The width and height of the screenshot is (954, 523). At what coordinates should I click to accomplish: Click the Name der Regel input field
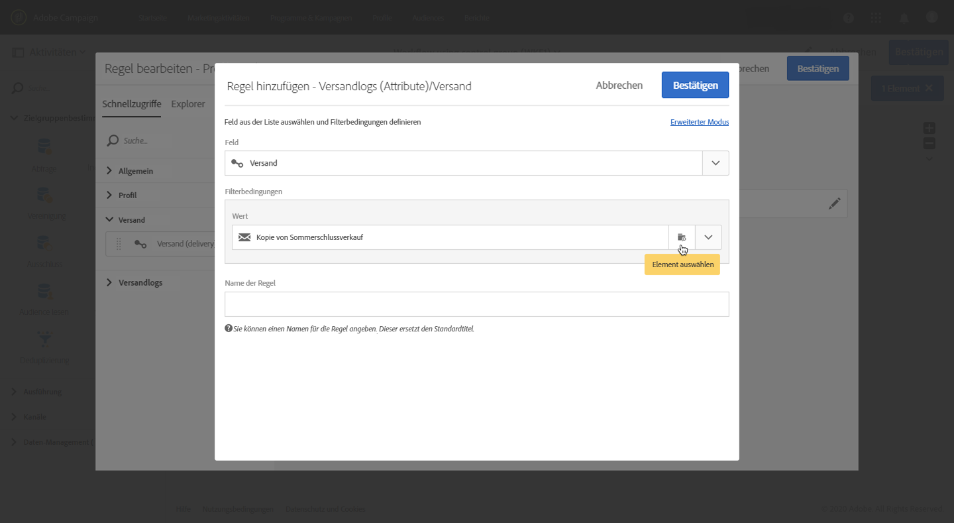(476, 304)
